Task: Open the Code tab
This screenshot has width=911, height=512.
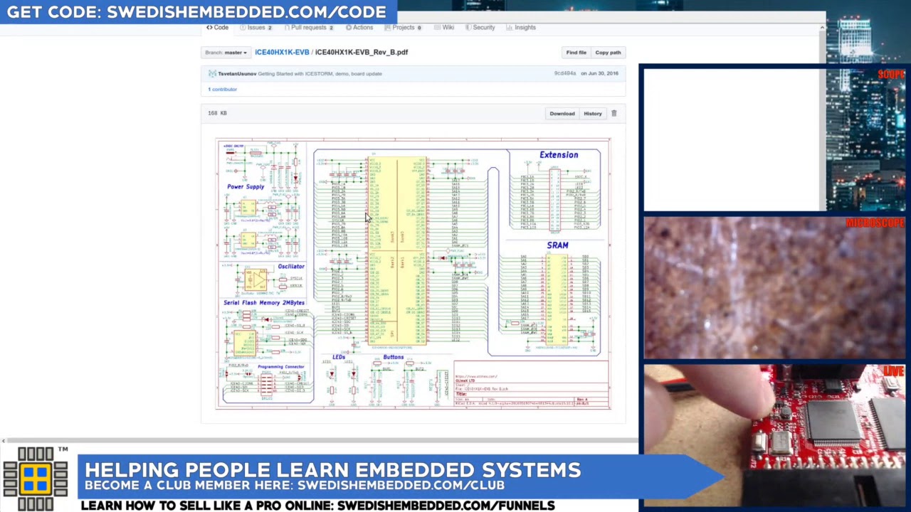Action: 218,28
